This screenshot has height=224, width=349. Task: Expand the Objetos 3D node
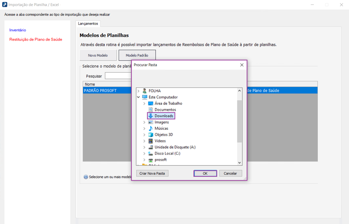coord(144,134)
